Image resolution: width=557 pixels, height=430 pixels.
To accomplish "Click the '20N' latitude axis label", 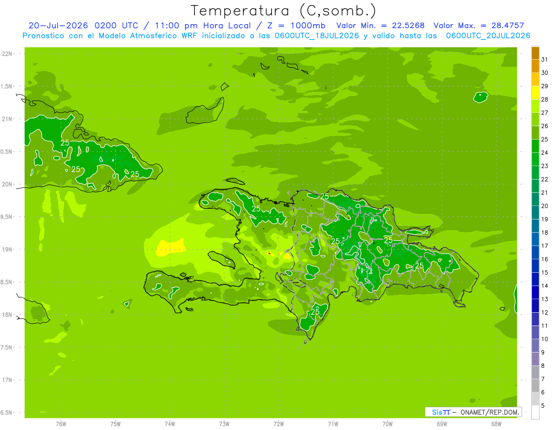I will pos(7,184).
